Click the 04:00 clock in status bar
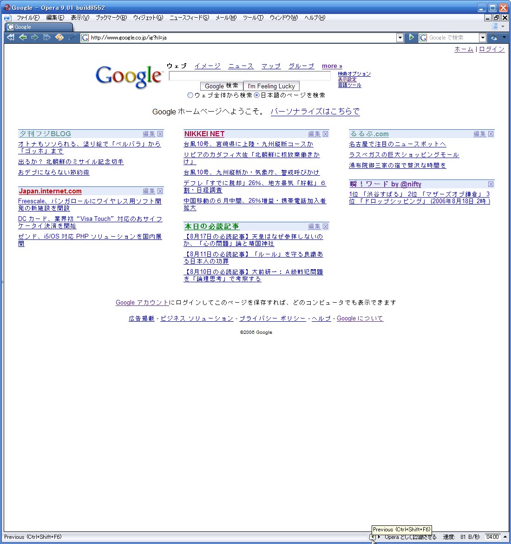Viewport: 511px width, 544px height. pyautogui.click(x=492, y=537)
